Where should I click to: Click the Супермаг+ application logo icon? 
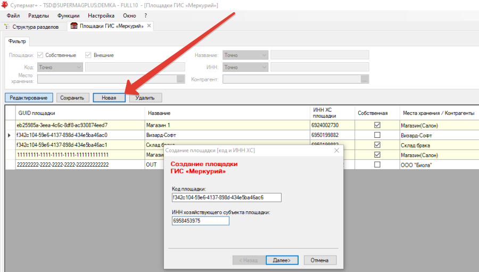pos(4,5)
